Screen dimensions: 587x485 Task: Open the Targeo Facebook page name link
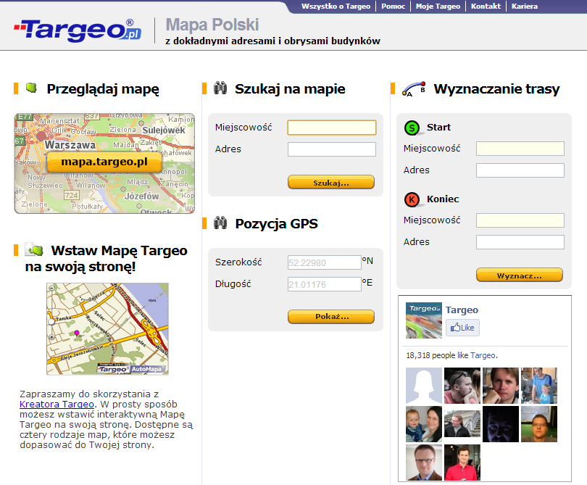[x=462, y=310]
